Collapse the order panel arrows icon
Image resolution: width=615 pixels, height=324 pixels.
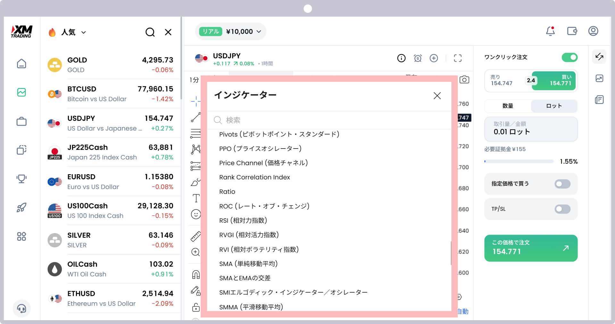pyautogui.click(x=599, y=57)
